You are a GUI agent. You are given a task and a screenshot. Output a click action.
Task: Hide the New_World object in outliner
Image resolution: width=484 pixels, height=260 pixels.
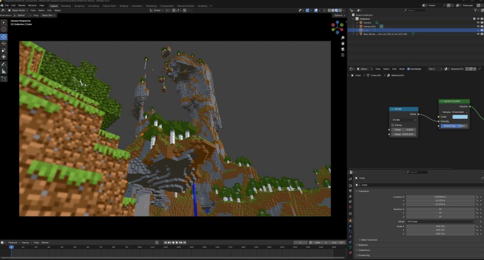pyautogui.click(x=478, y=34)
